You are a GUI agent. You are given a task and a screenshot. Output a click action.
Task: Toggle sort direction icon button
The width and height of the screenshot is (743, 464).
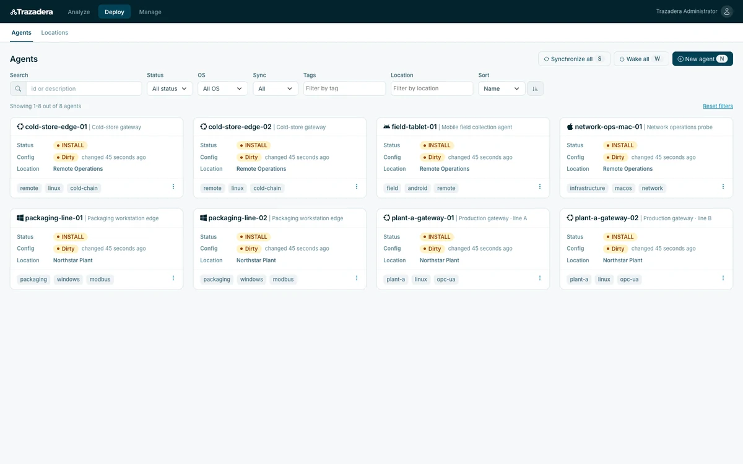pos(535,88)
